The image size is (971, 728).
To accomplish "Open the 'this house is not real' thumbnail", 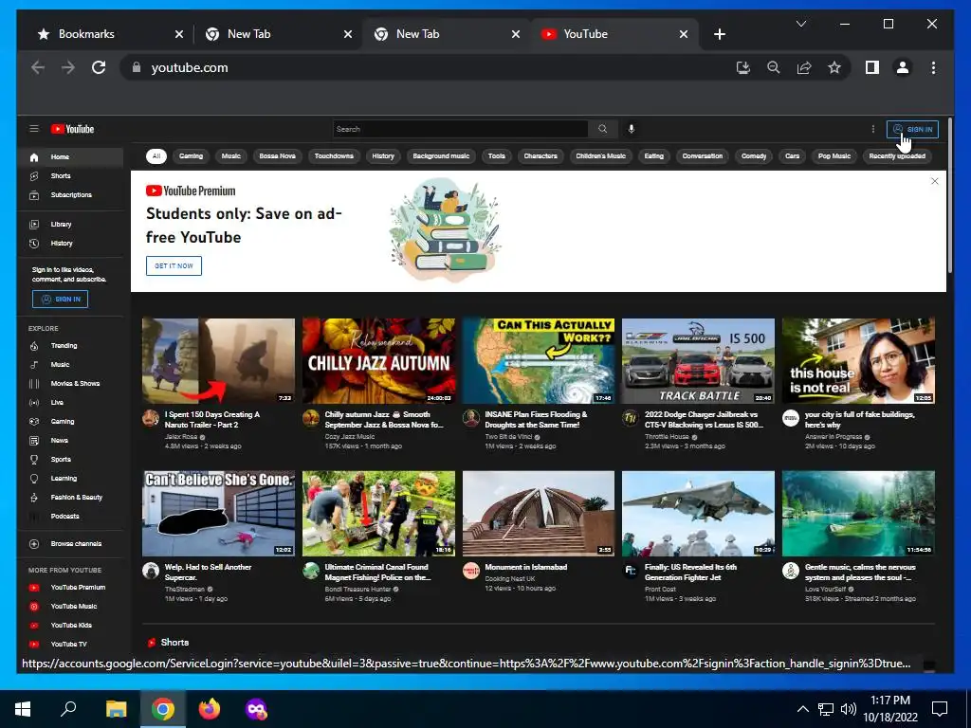I will 858,361.
